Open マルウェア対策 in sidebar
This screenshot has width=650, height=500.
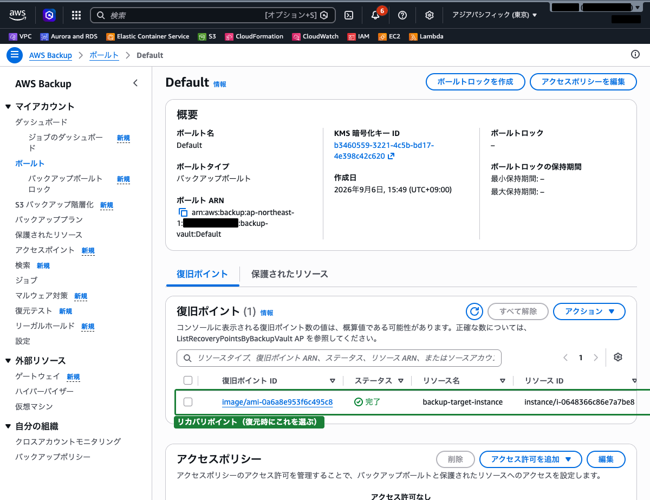(x=41, y=295)
